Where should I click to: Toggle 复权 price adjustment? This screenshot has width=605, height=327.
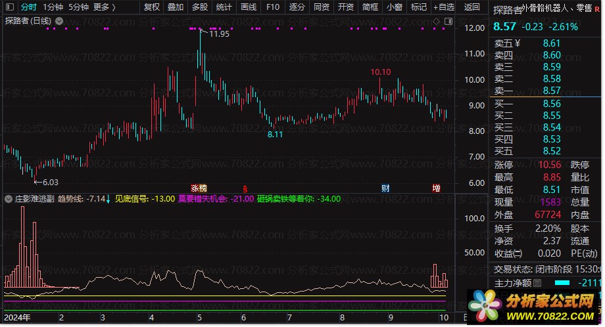coord(151,7)
